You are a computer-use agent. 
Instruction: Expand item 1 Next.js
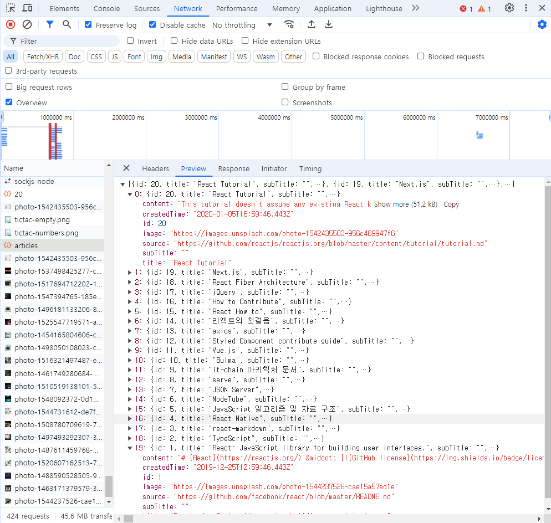130,273
